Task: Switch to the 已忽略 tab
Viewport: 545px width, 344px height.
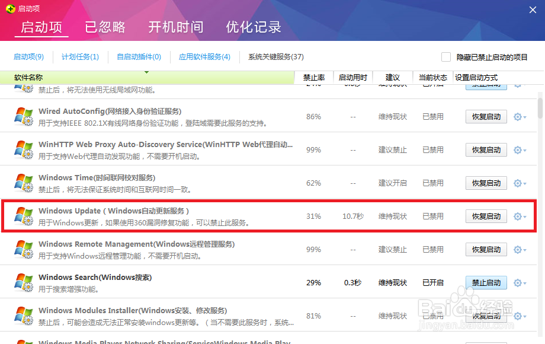Action: coord(105,27)
